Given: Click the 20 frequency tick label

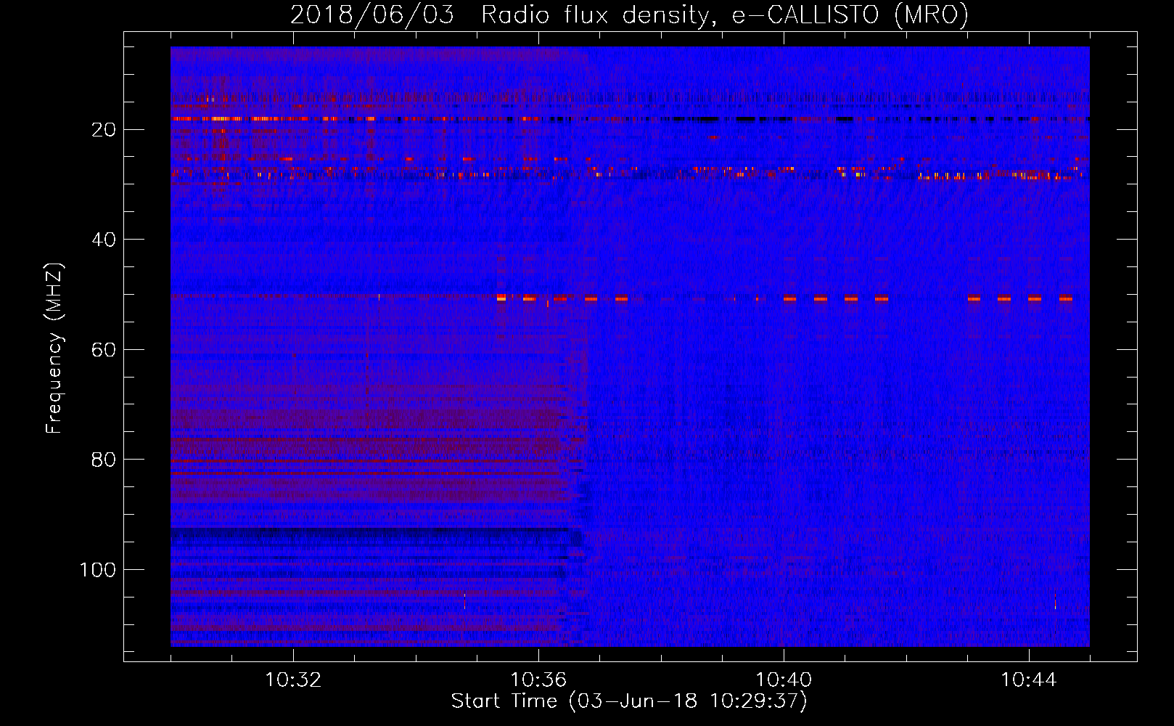Looking at the screenshot, I should tap(104, 130).
